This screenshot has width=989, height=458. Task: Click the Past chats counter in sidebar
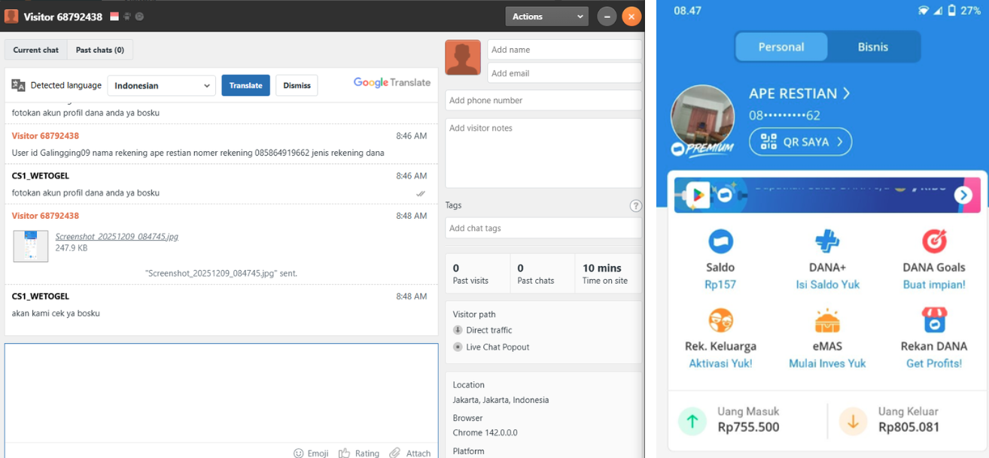[x=542, y=274]
